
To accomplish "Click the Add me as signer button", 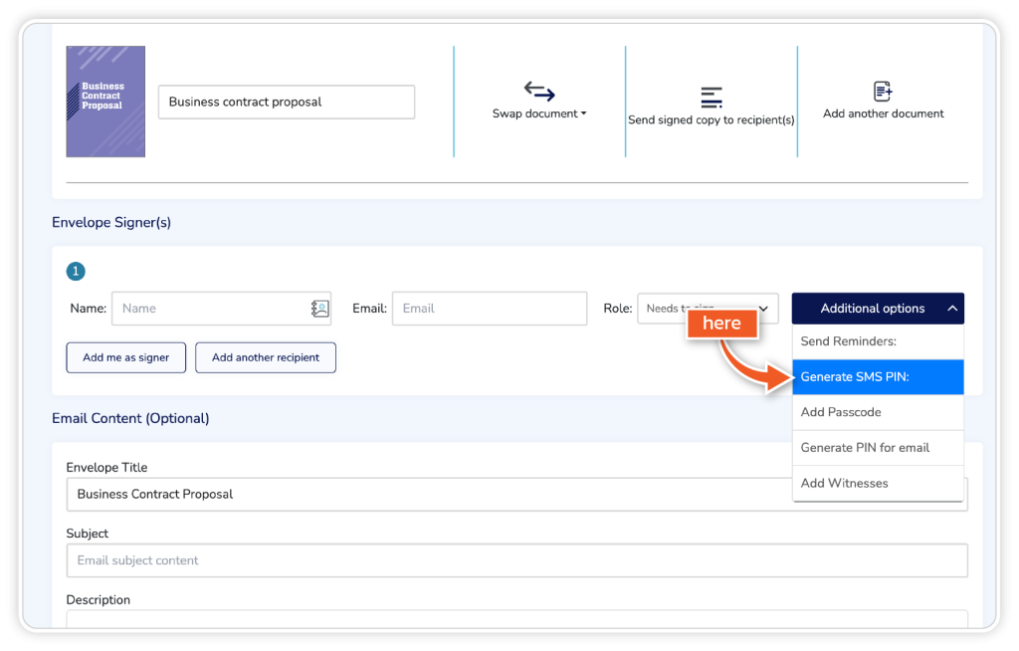I will coord(126,357).
